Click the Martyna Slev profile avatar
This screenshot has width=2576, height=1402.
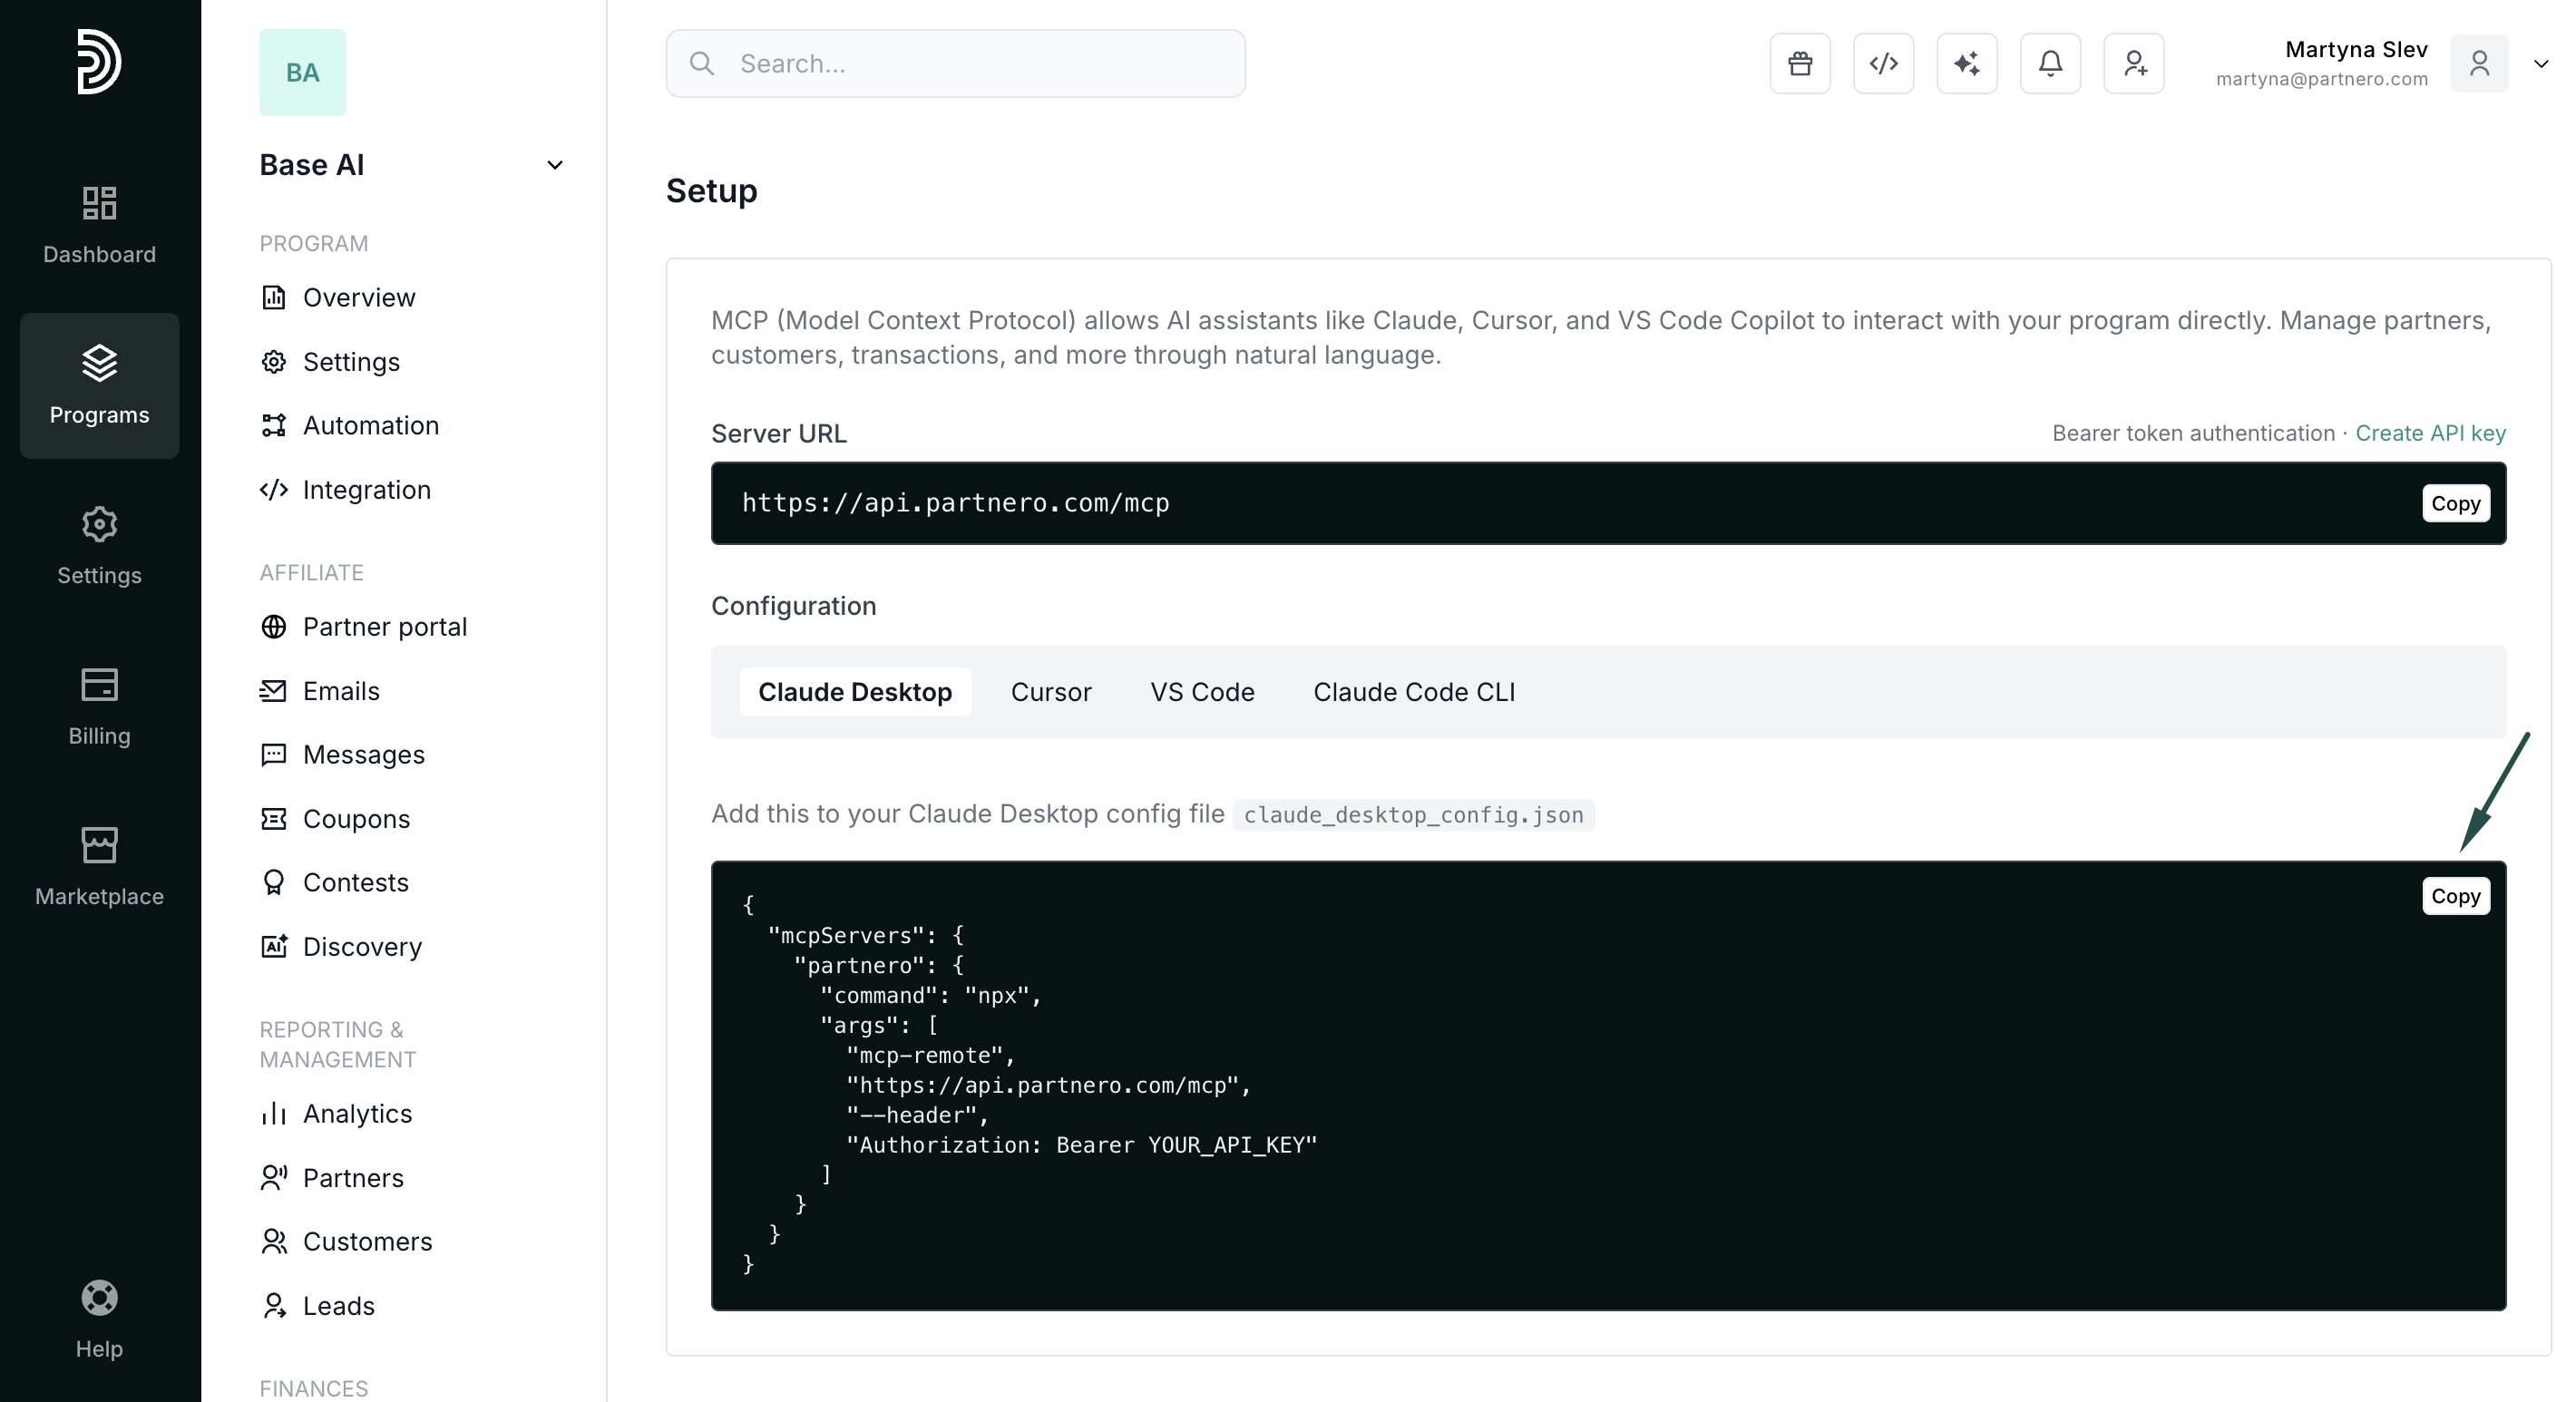(2478, 64)
